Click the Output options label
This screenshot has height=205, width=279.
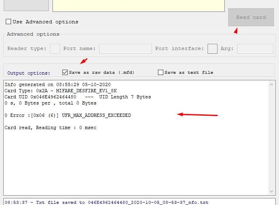click(29, 73)
